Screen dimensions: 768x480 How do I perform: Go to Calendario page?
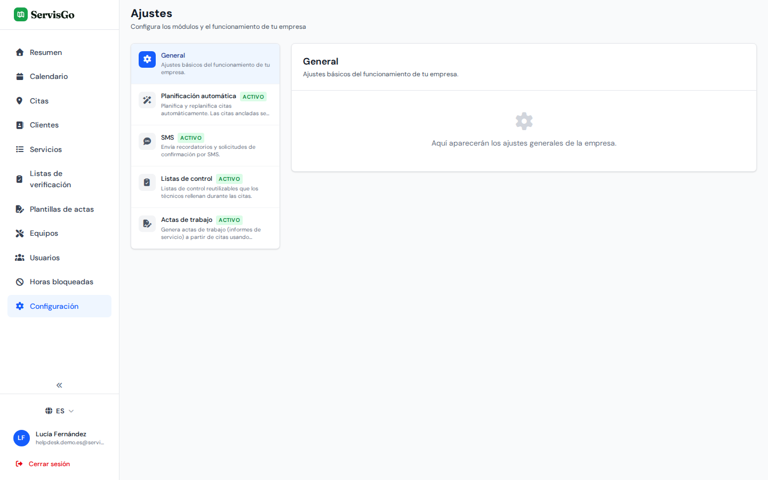tap(59, 76)
